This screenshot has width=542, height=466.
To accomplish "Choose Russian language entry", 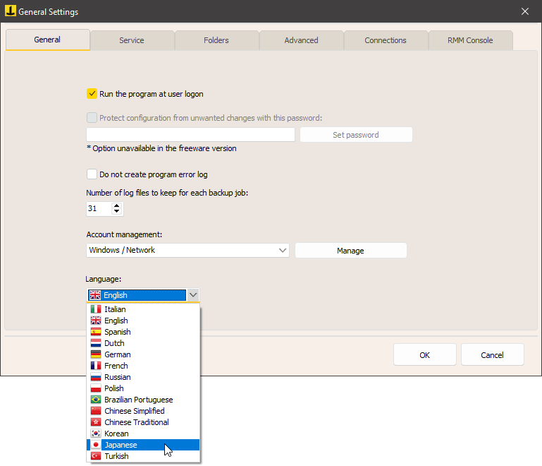I will 143,376.
